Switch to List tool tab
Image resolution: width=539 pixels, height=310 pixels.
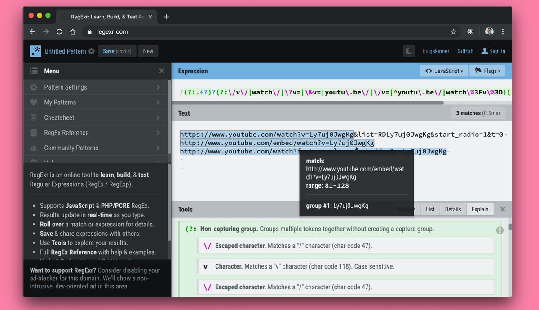[x=430, y=209]
